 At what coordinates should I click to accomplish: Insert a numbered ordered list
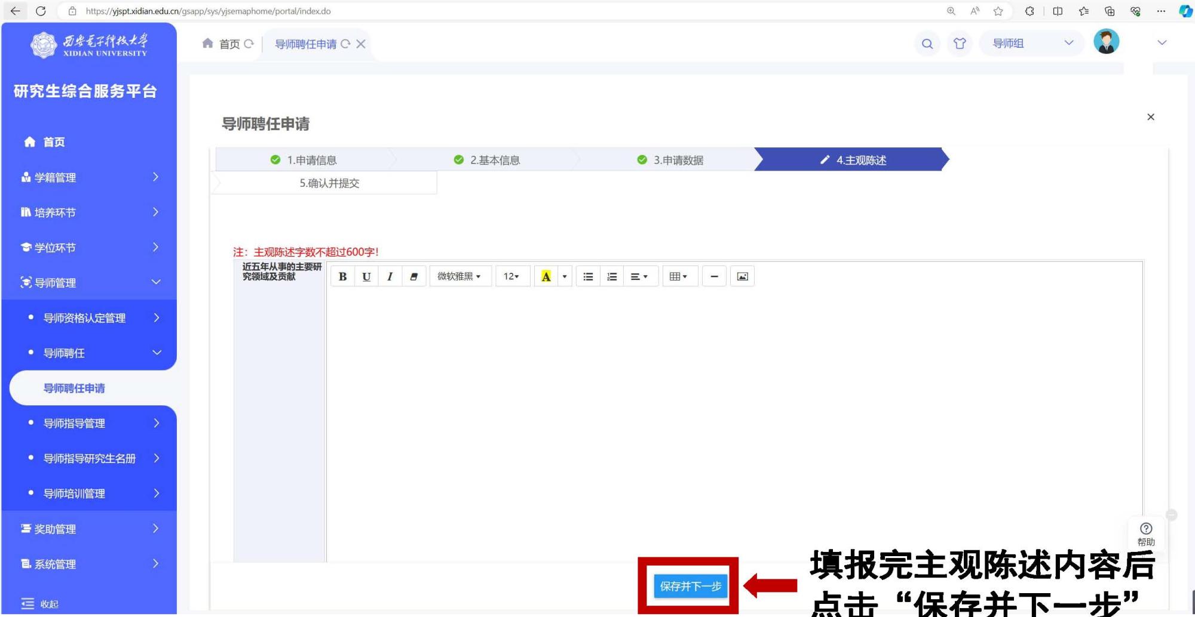tap(612, 276)
